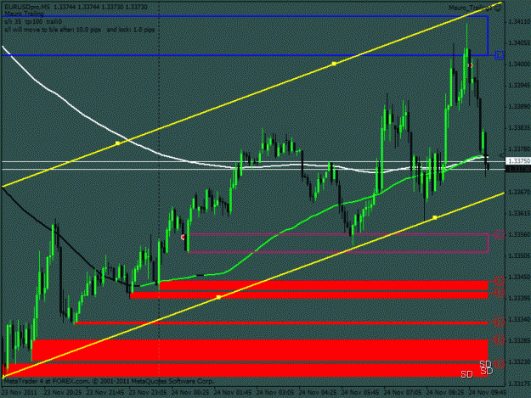531x398 pixels.
Task: Click the 24 Nov 01:45 time label
Action: (x=233, y=393)
